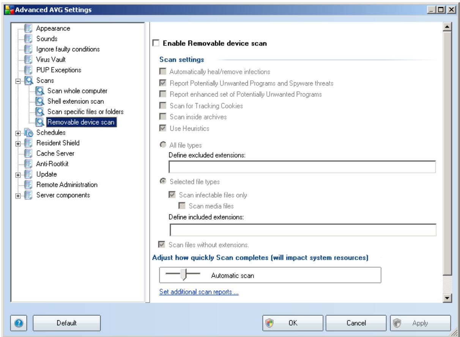Click the Apply button
The width and height of the screenshot is (460, 337).
click(420, 323)
